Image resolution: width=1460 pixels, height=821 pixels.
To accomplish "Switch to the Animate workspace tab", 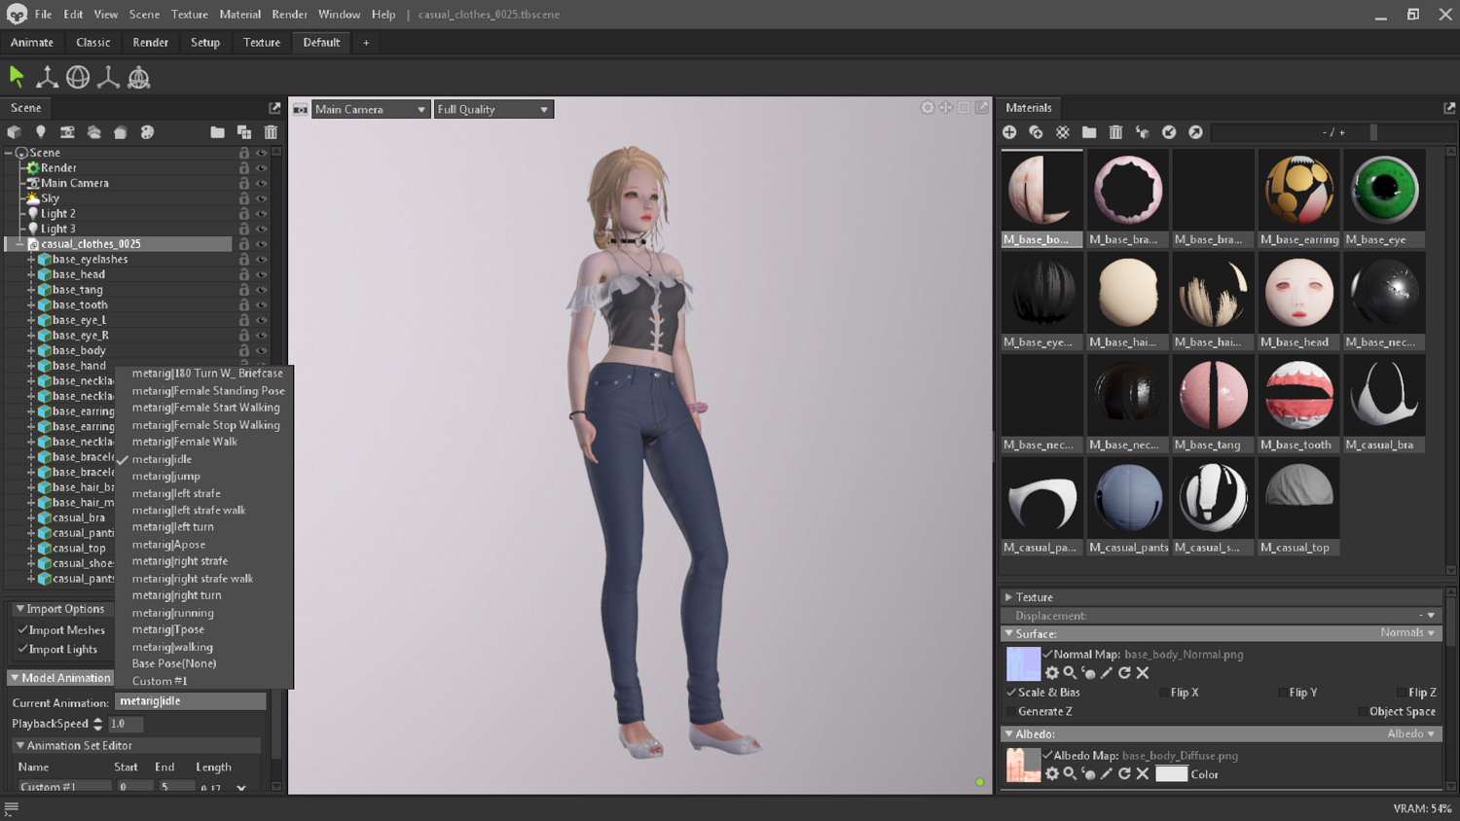I will 32,43.
